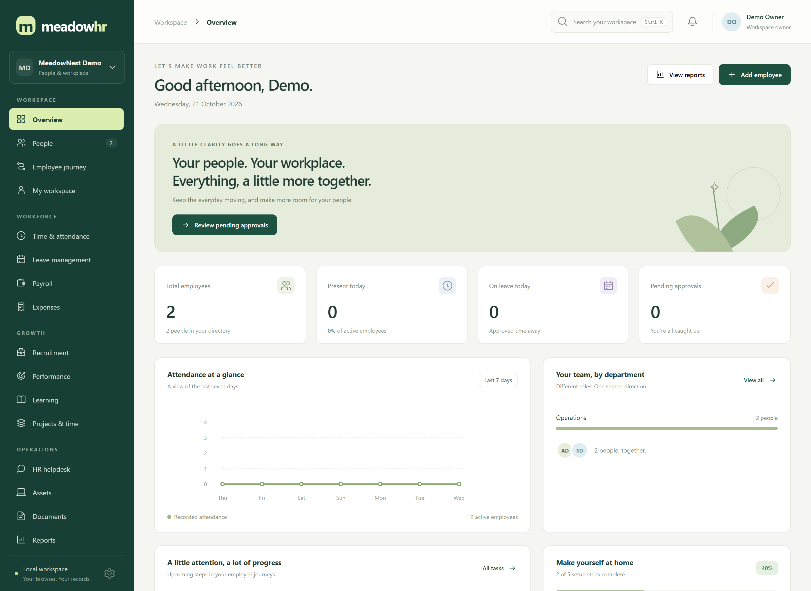Click the meadowhr logo icon
This screenshot has width=811, height=591.
pos(26,25)
